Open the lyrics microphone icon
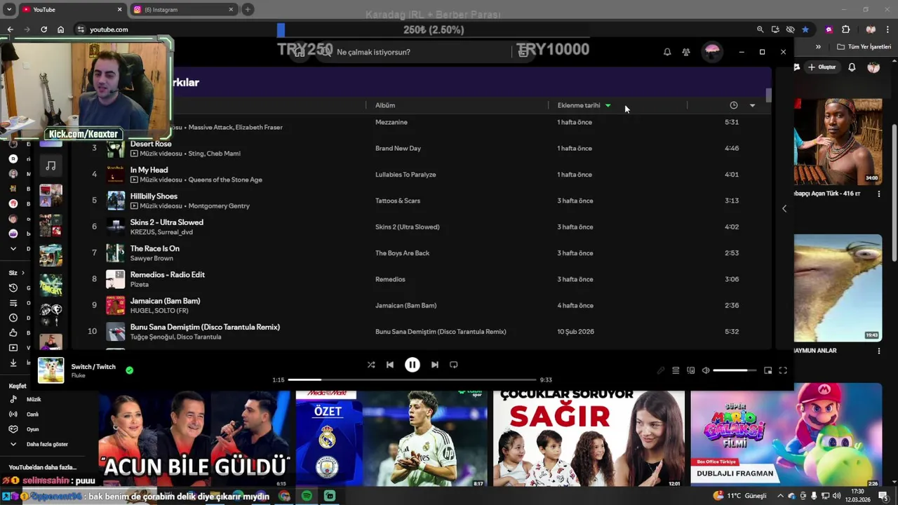The height and width of the screenshot is (505, 898). click(x=661, y=370)
